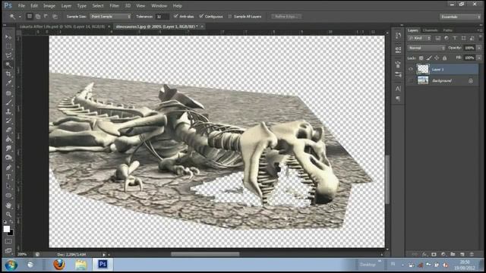Open the Character panel icon
This screenshot has width=486, height=273.
click(x=398, y=89)
